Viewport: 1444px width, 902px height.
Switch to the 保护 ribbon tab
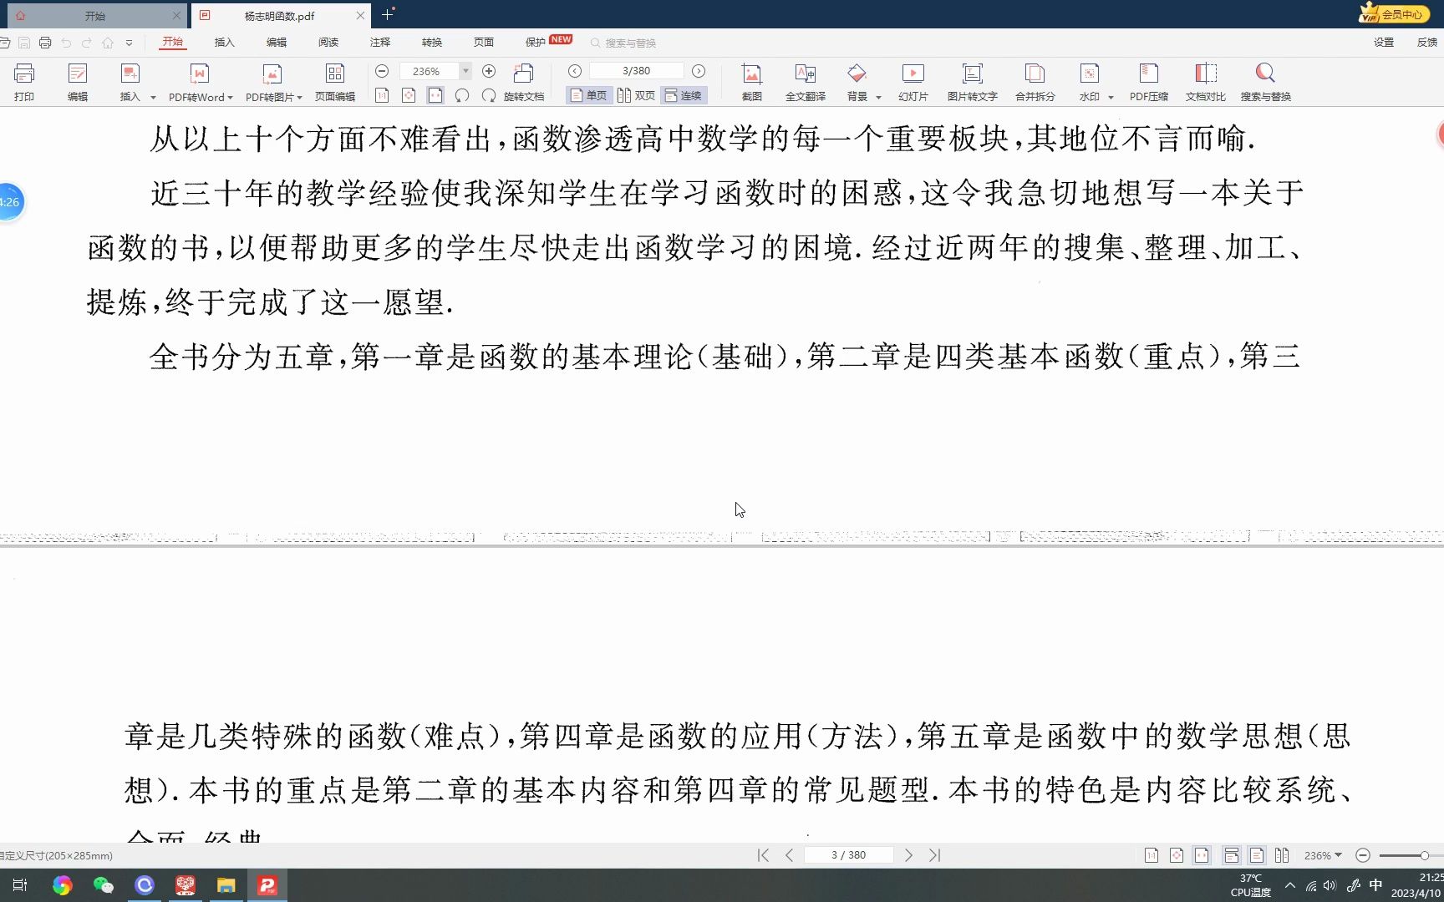[535, 42]
